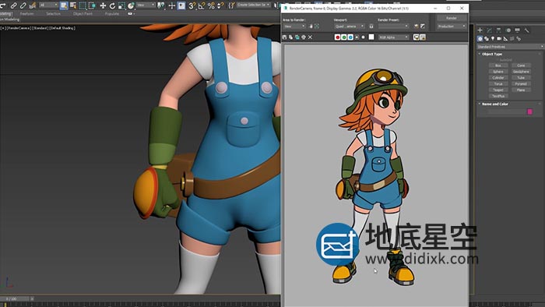Viewport: 545px width, 307px height.
Task: Click the white color swatch in render window
Action: pyautogui.click(x=371, y=37)
